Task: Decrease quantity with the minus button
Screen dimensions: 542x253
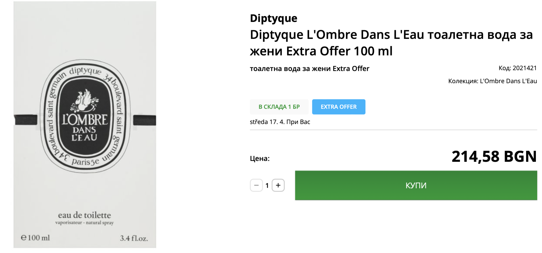Action: (256, 185)
